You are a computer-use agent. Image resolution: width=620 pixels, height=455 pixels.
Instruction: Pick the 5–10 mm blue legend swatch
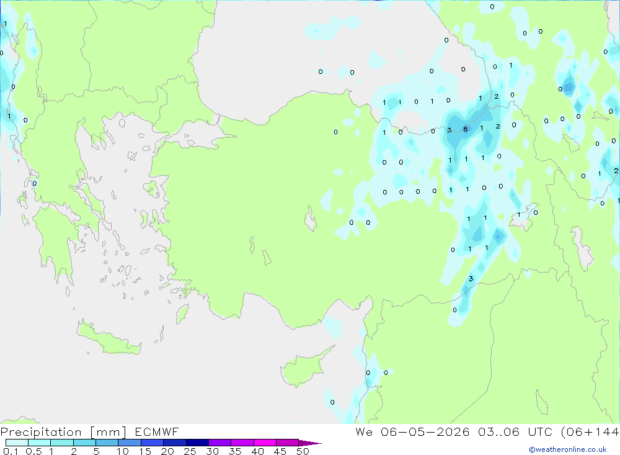107,443
